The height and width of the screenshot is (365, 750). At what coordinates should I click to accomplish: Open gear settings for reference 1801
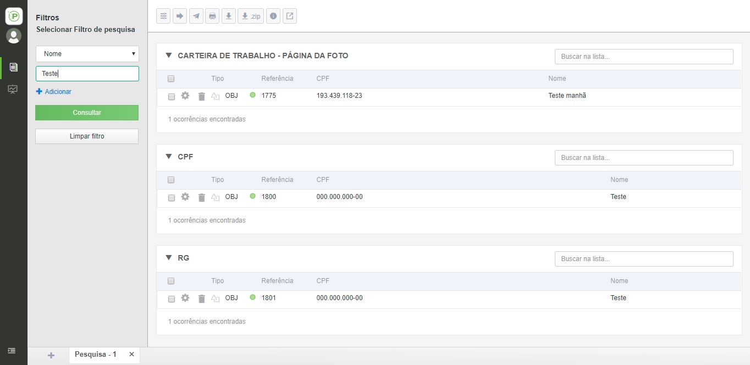click(185, 298)
